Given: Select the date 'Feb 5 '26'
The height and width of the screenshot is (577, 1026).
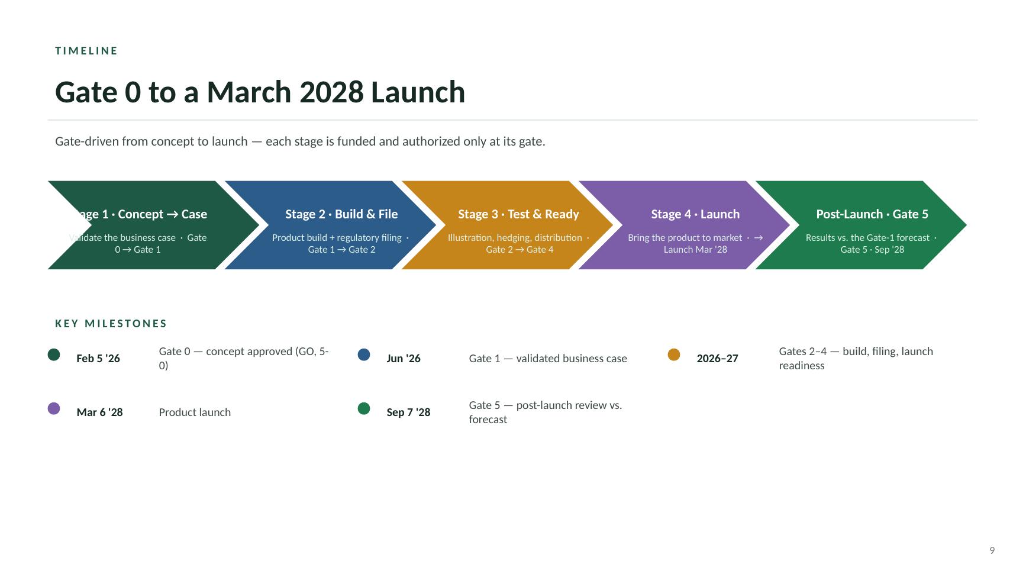Looking at the screenshot, I should coord(98,359).
